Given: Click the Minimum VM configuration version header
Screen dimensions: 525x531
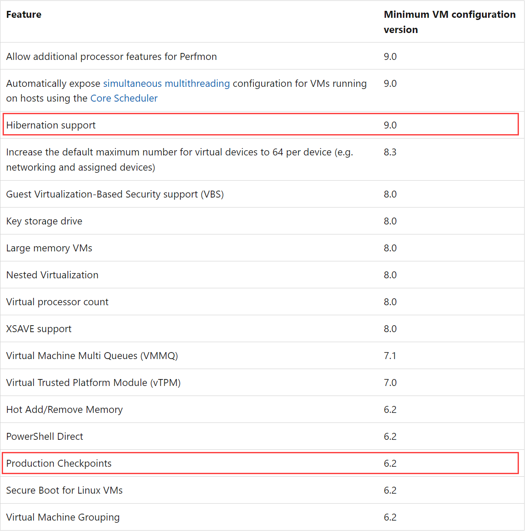Looking at the screenshot, I should click(449, 22).
